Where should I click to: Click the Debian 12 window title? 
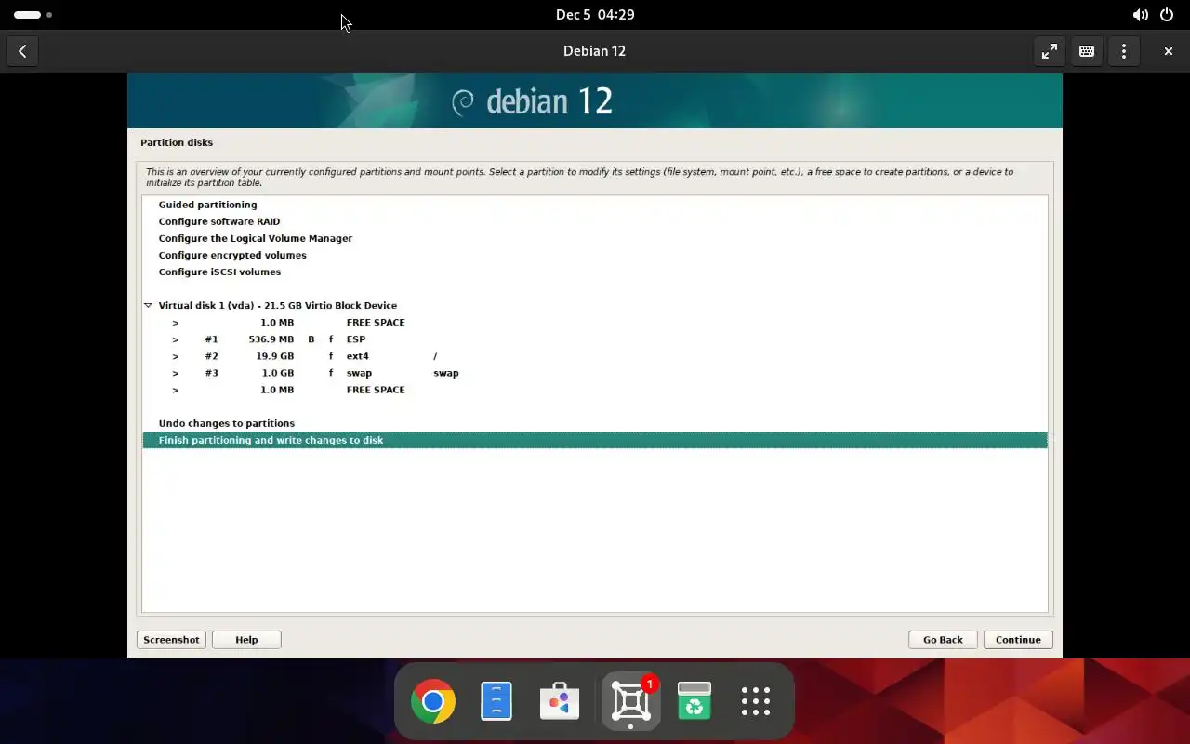[594, 51]
